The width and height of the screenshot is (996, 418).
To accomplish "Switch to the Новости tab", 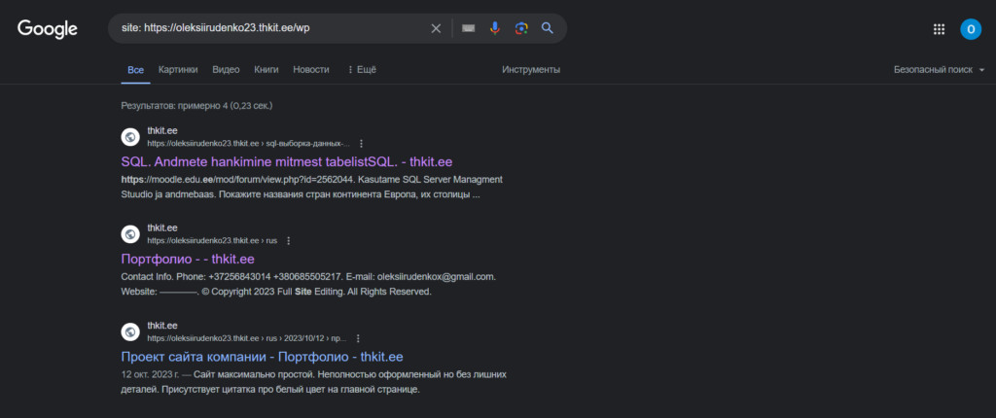I will click(x=311, y=70).
